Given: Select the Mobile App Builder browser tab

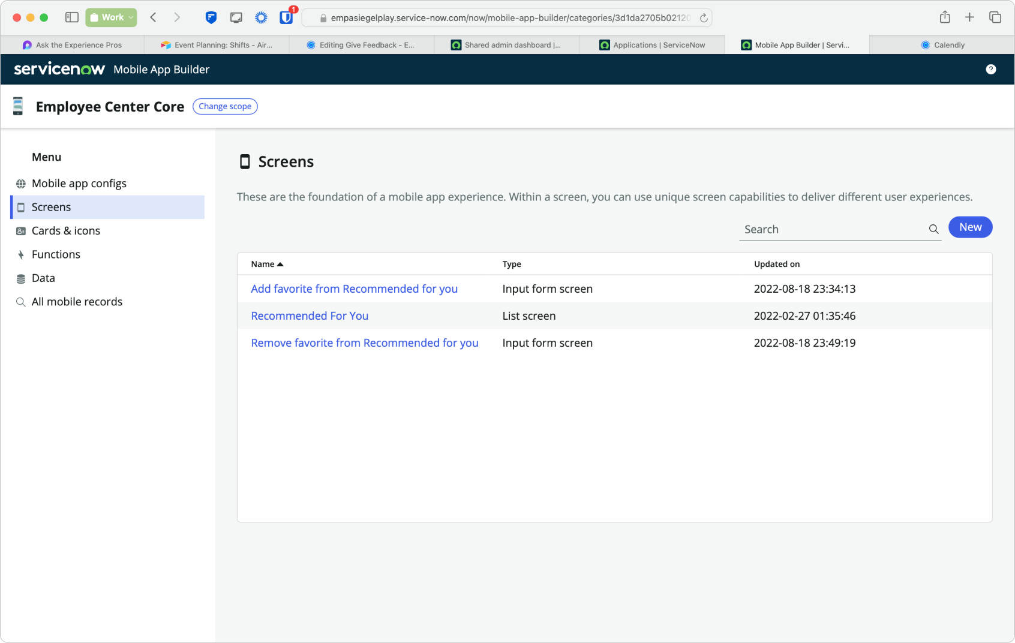Looking at the screenshot, I should coord(797,45).
